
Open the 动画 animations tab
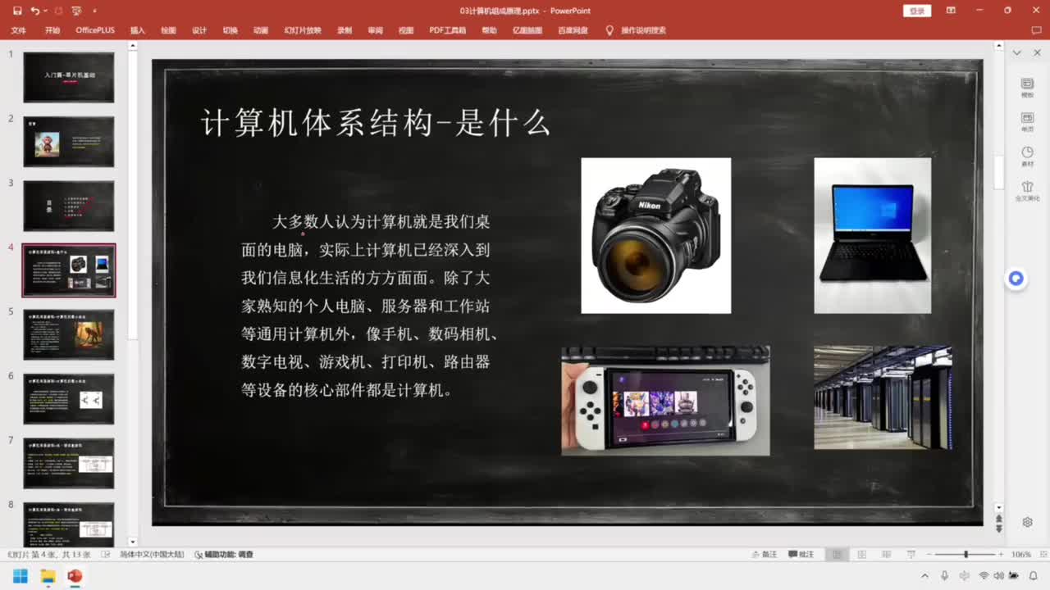pos(261,30)
